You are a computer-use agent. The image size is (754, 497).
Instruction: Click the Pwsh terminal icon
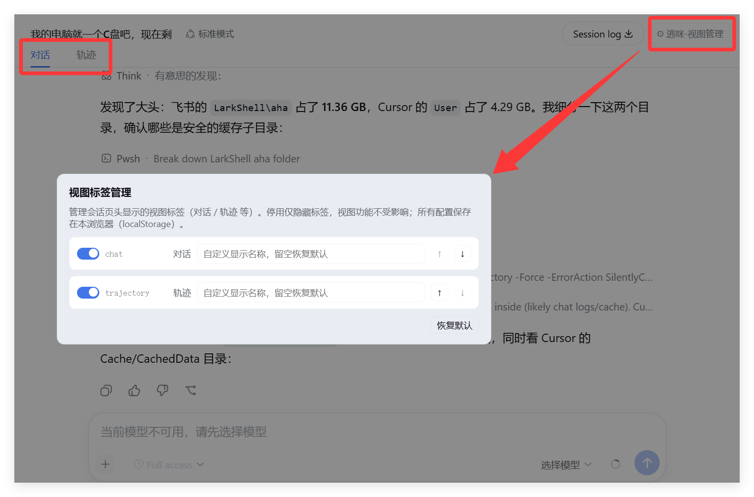click(x=106, y=158)
